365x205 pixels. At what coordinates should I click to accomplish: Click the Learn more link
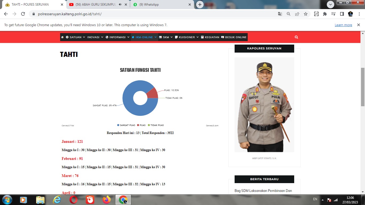(x=343, y=25)
